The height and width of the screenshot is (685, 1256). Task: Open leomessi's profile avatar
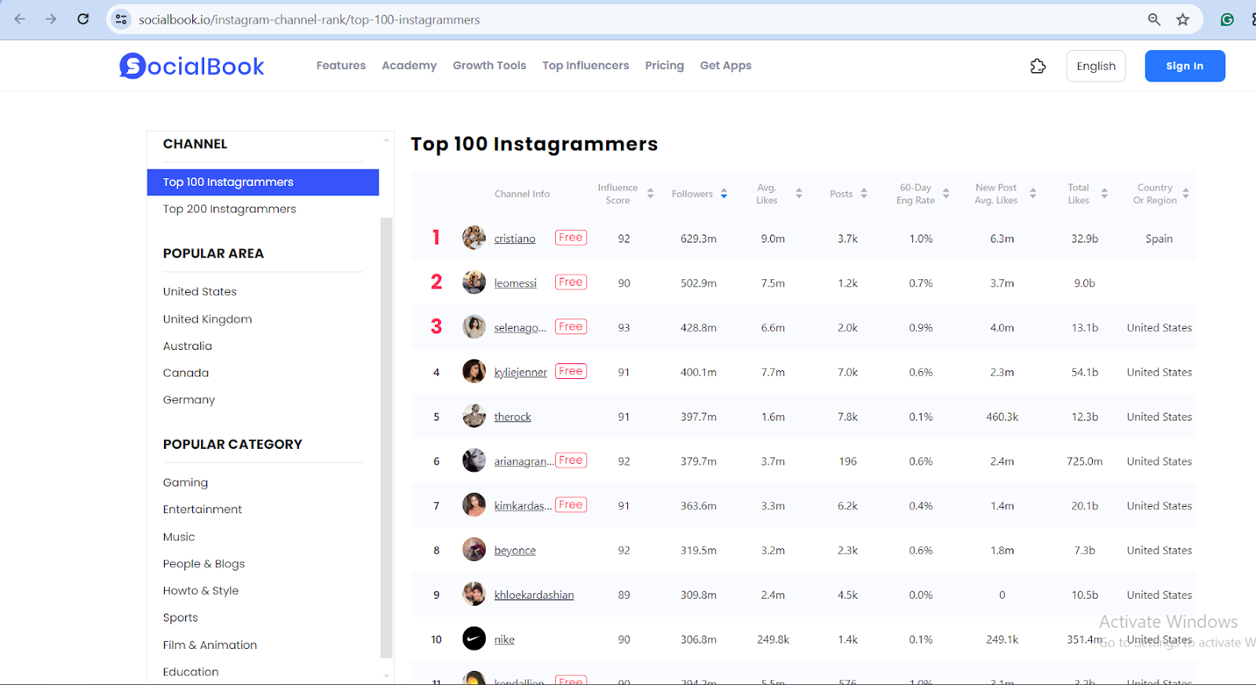click(x=474, y=282)
